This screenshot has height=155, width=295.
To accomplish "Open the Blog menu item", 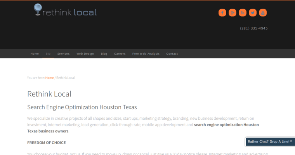I will coord(104,54).
